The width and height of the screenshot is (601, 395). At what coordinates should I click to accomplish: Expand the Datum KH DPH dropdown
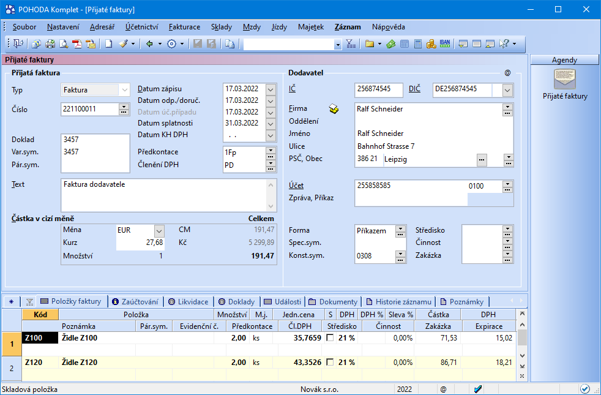coord(271,135)
